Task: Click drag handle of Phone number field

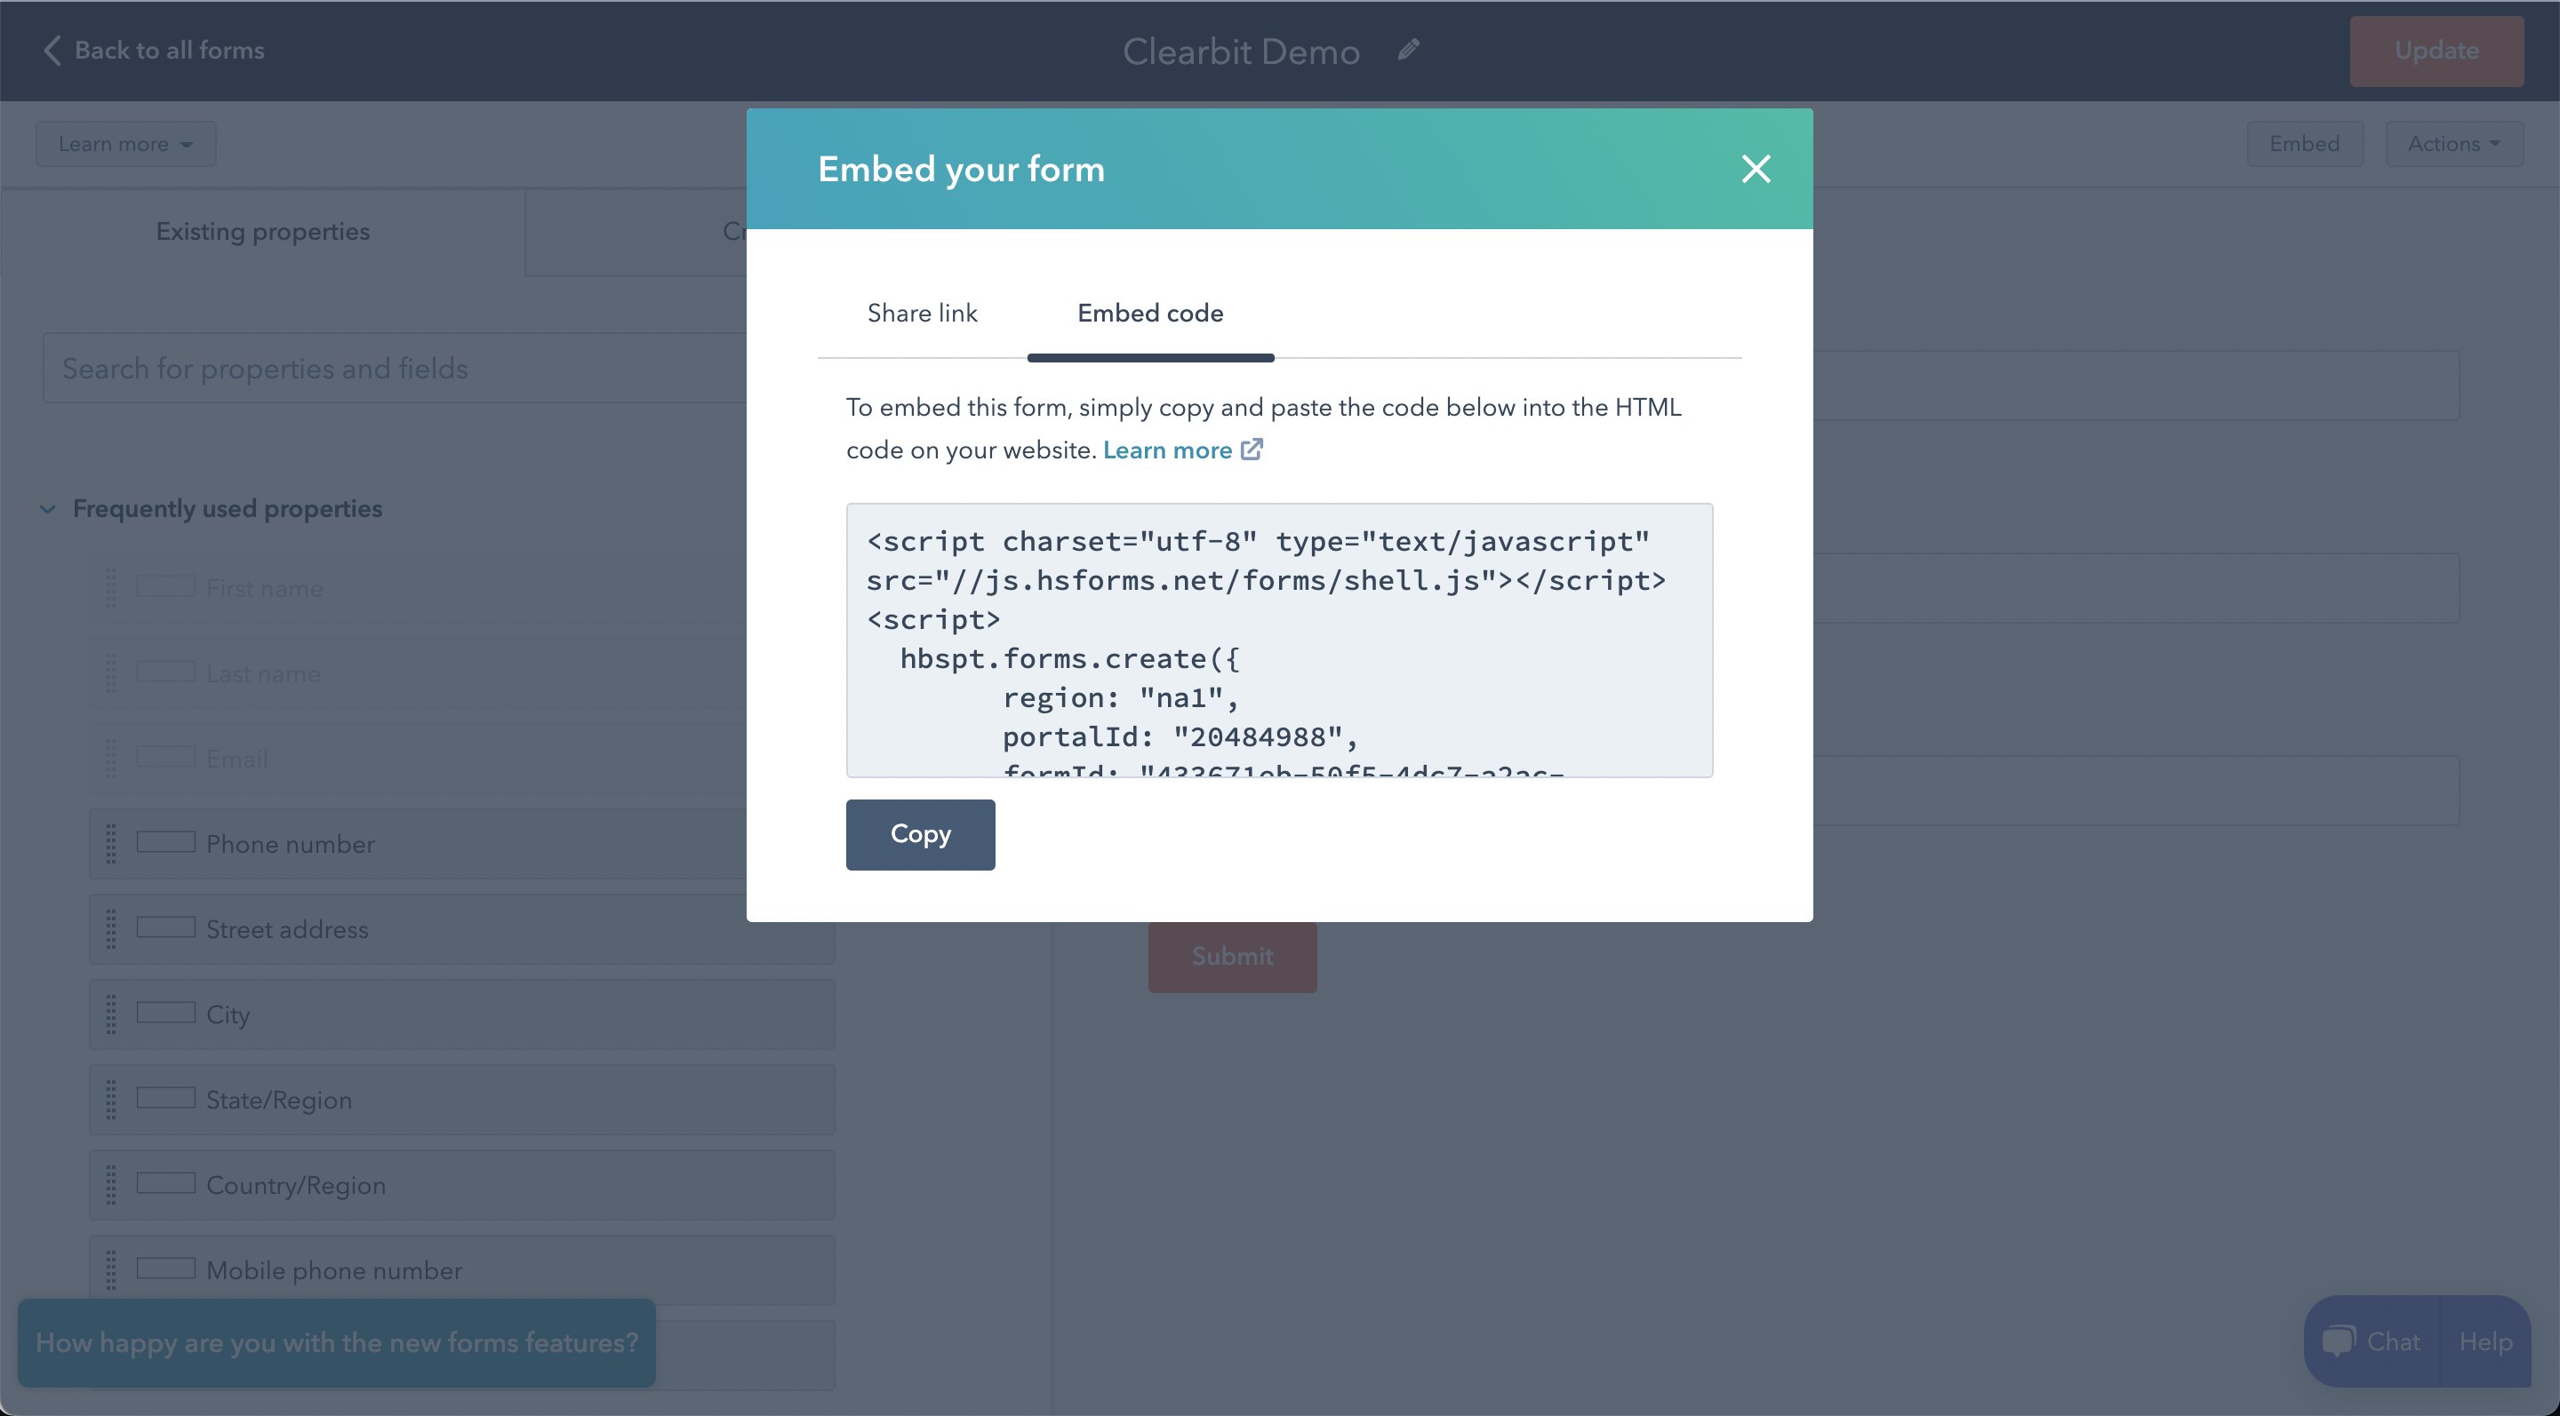Action: [111, 844]
